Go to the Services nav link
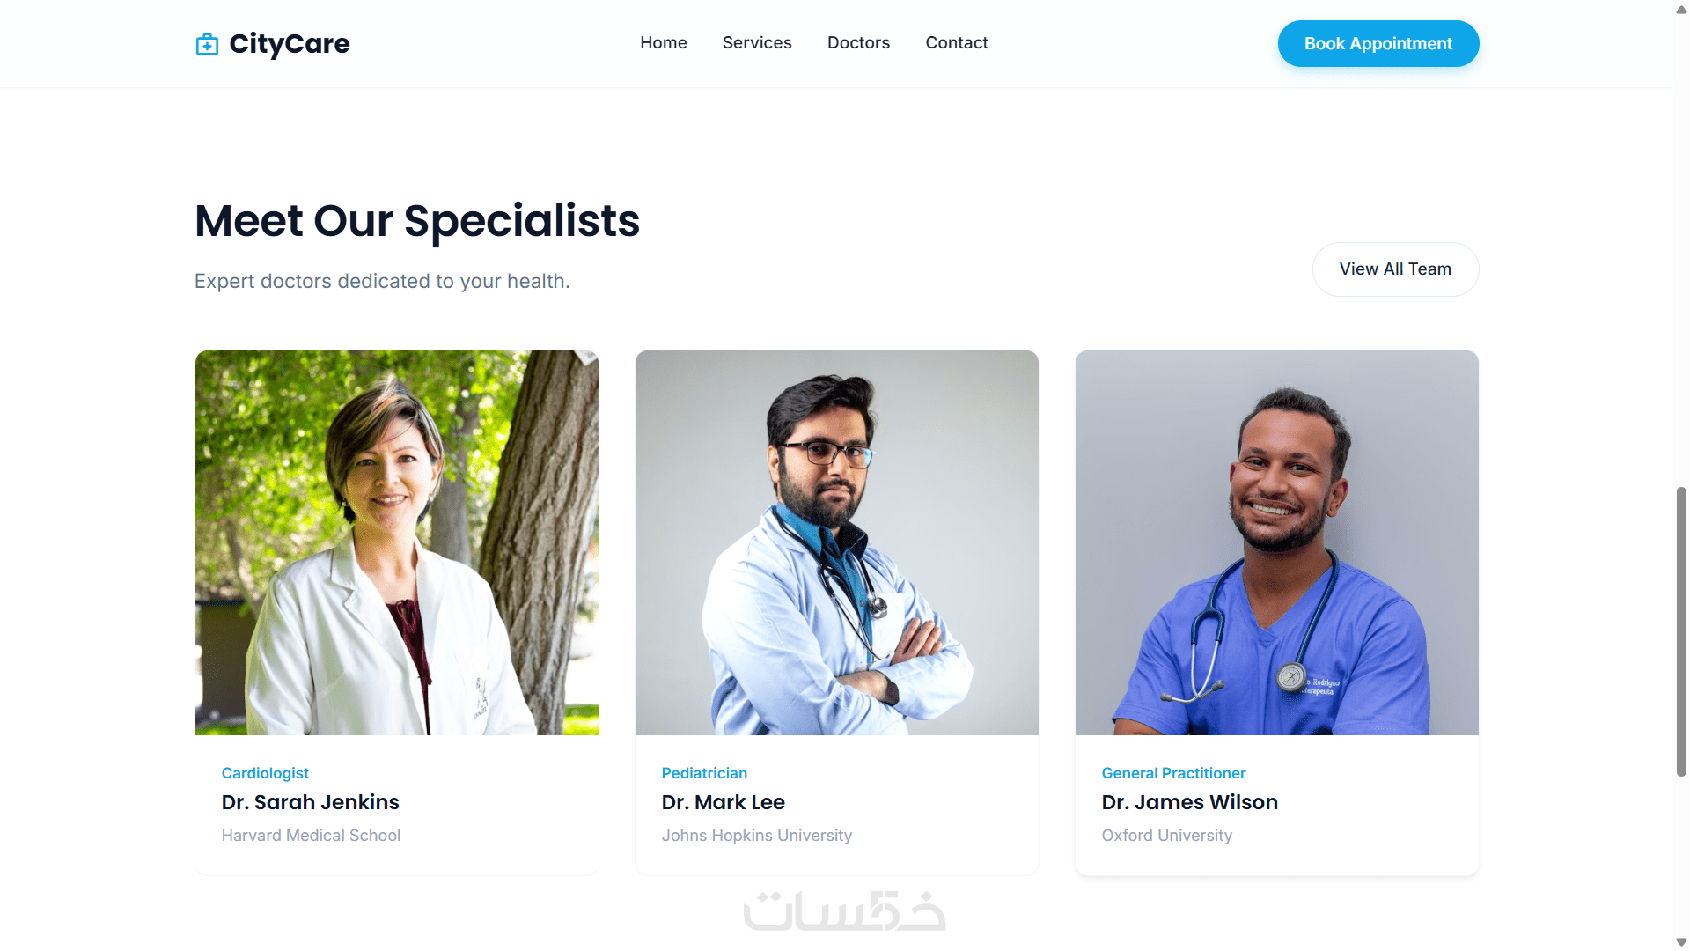 click(757, 42)
